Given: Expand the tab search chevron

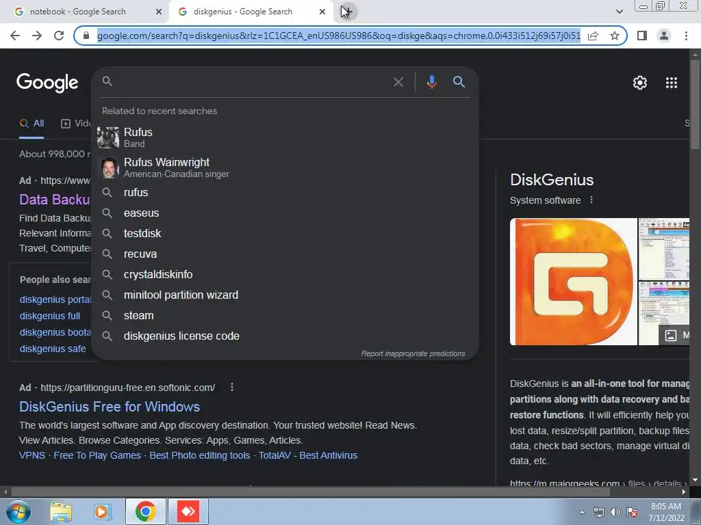Looking at the screenshot, I should (619, 12).
